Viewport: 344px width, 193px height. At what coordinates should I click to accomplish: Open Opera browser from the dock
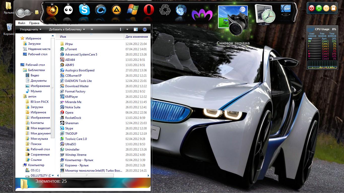coord(149,10)
